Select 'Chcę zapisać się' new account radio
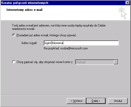The width and height of the screenshot is (131, 107). click(x=14, y=62)
